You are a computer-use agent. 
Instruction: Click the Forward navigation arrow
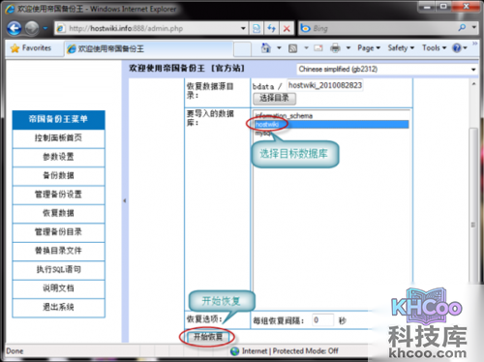(32, 28)
